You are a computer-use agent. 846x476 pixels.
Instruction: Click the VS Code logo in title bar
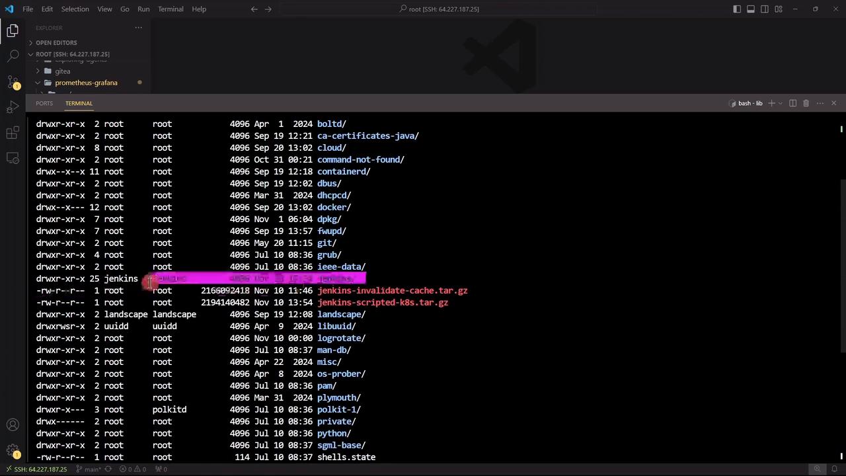coord(9,9)
